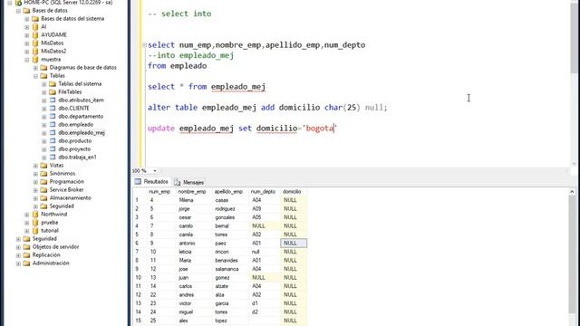Click the Administración folder icon
The height and width of the screenshot is (326, 580).
26,264
